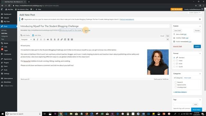Click the Save Draft button
The image size is (206, 116).
point(177,31)
